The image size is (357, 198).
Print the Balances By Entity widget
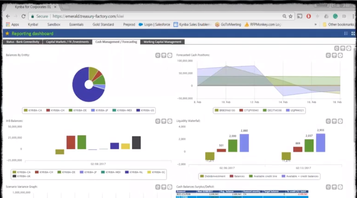pyautogui.click(x=164, y=55)
